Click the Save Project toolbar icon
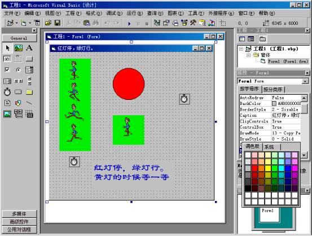Image resolution: width=312 pixels, height=236 pixels. [58, 23]
